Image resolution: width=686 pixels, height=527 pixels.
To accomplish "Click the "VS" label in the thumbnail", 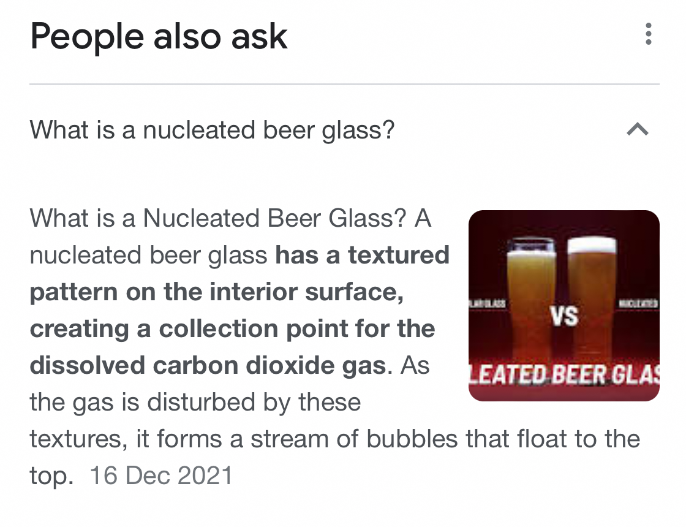I will click(x=564, y=316).
